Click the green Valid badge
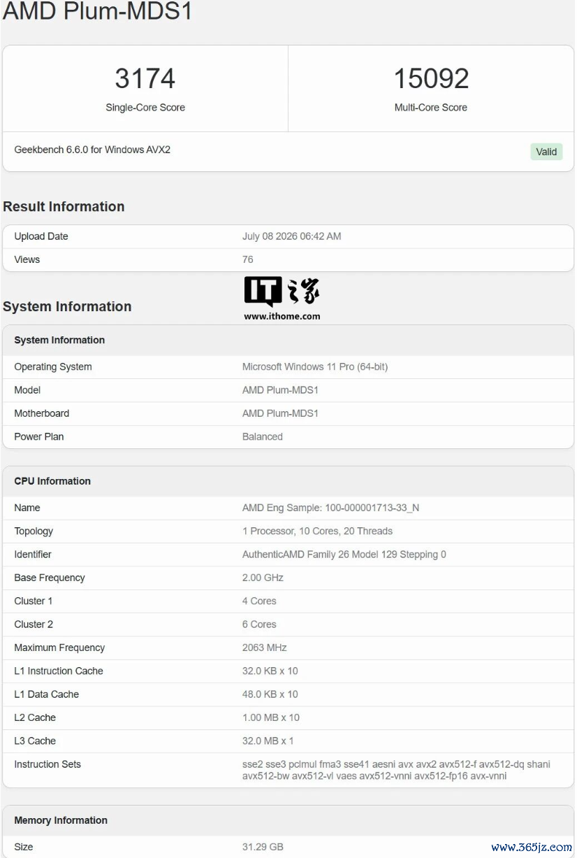 pyautogui.click(x=546, y=152)
